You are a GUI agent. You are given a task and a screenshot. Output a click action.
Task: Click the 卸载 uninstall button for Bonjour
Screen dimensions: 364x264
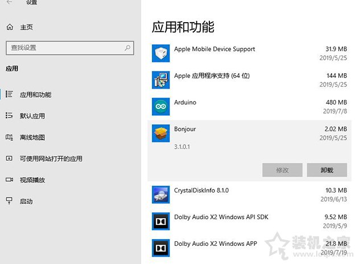327,170
